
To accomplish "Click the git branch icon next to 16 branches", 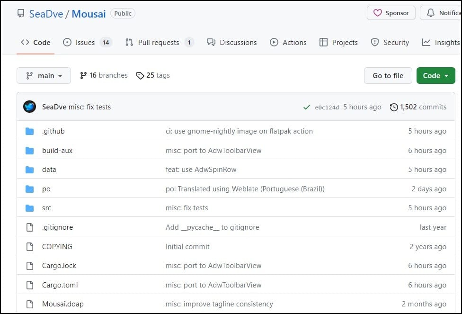I will tap(83, 75).
